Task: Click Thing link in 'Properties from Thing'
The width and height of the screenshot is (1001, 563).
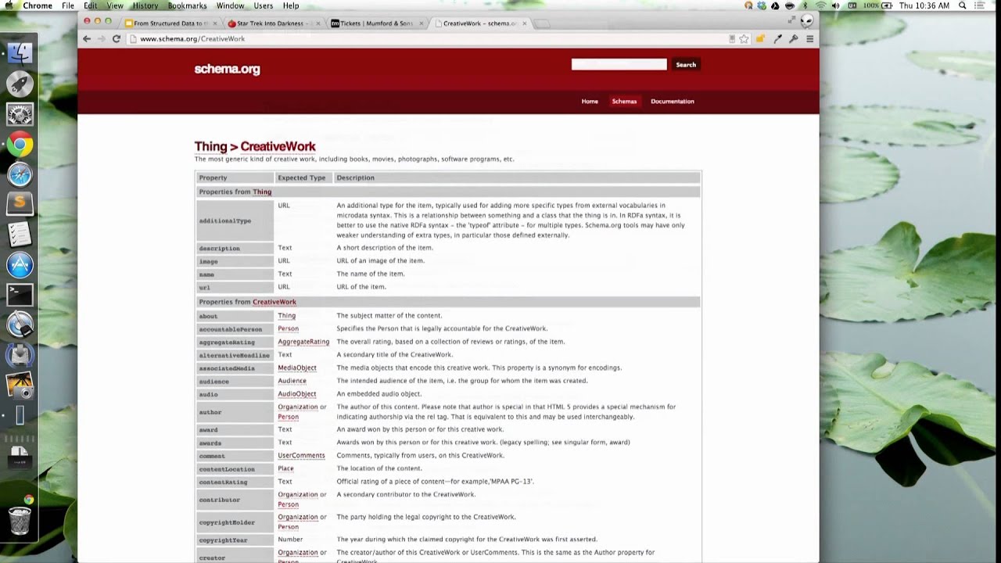Action: pyautogui.click(x=262, y=192)
